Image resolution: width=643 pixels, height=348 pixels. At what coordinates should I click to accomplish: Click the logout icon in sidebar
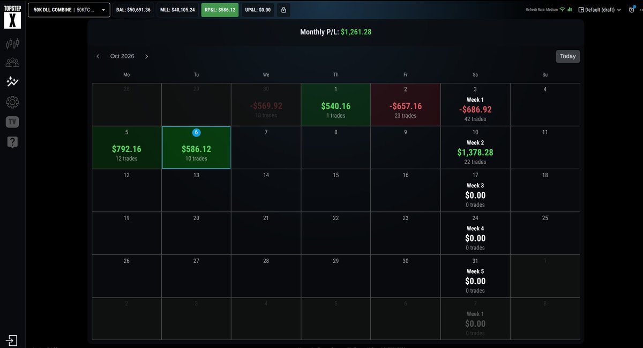coord(12,341)
